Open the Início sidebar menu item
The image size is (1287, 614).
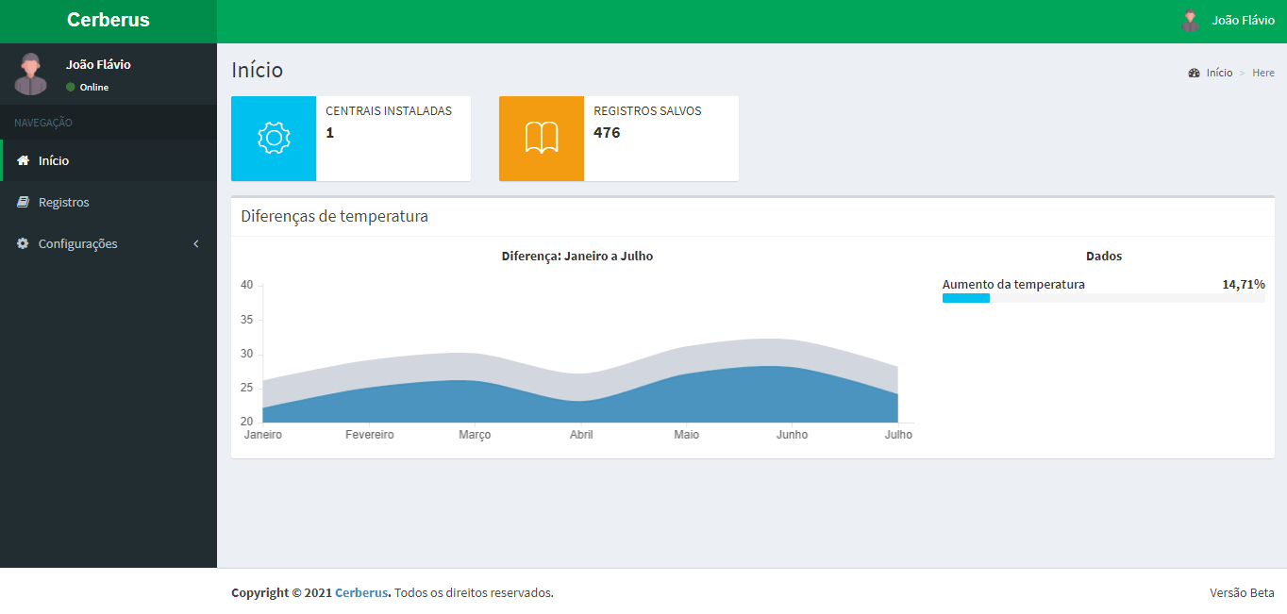[54, 161]
